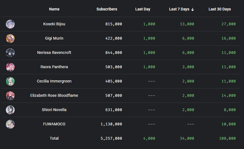Sort by Last Day column header
Viewport: 244px width, 149px height.
[x=143, y=9]
